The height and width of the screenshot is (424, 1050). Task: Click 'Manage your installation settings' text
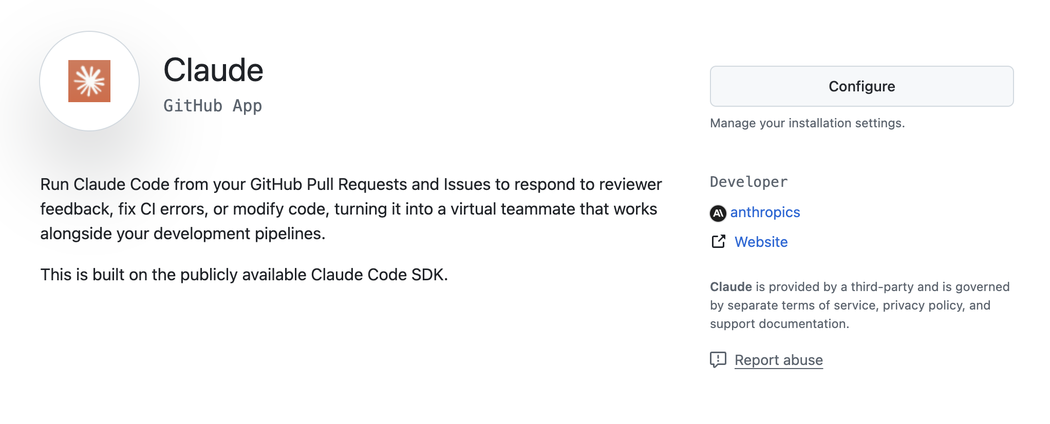click(808, 123)
